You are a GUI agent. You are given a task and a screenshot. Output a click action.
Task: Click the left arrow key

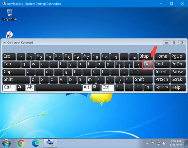pyautogui.click(x=120, y=88)
